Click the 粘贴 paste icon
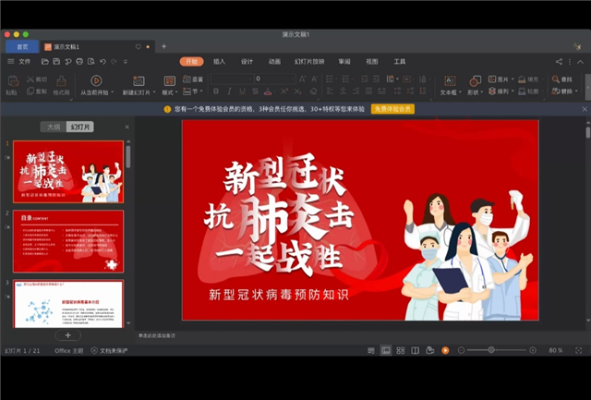591x400 pixels. 13,81
